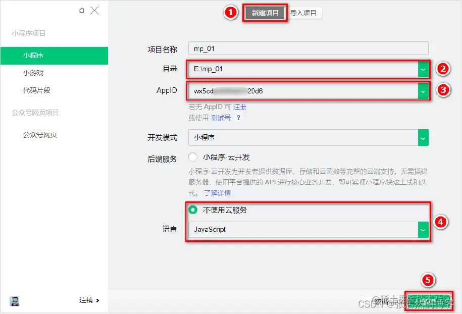Screen dimensions: 462x314
Task: Click the help question mark icon
Action: click(x=239, y=118)
